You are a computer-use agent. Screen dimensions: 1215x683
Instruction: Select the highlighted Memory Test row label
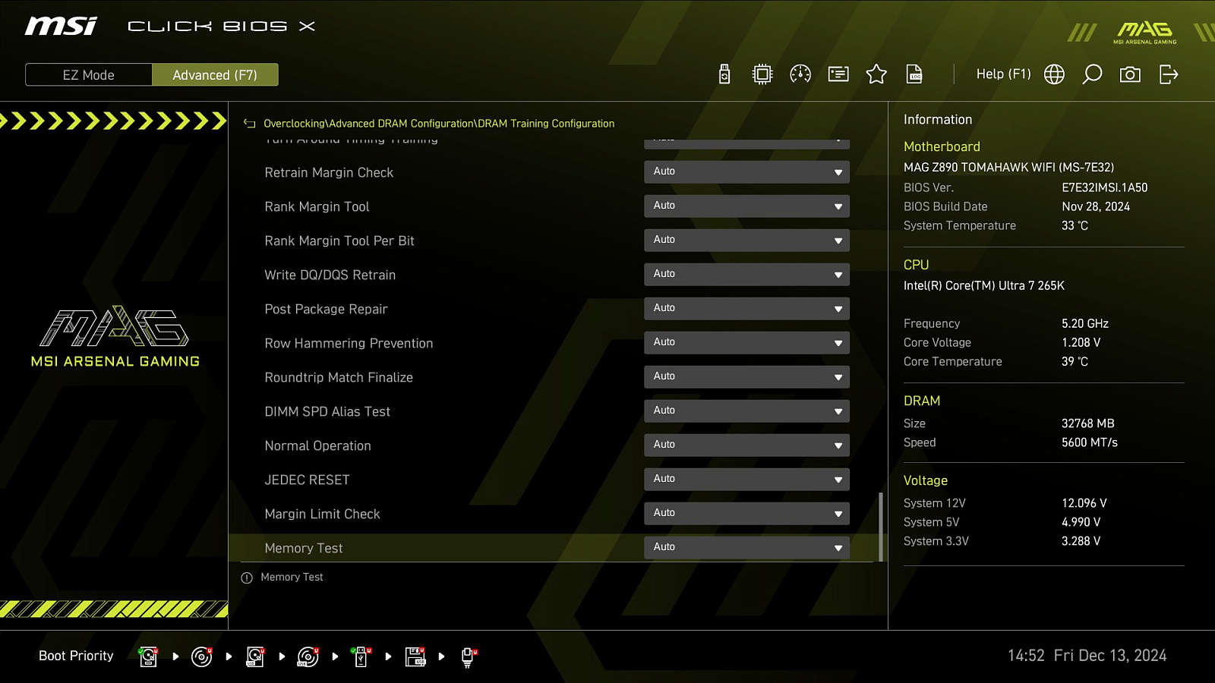304,548
